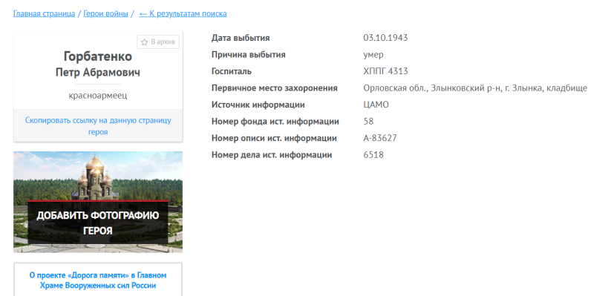Click the rank 'красноармеец' label

tap(98, 96)
